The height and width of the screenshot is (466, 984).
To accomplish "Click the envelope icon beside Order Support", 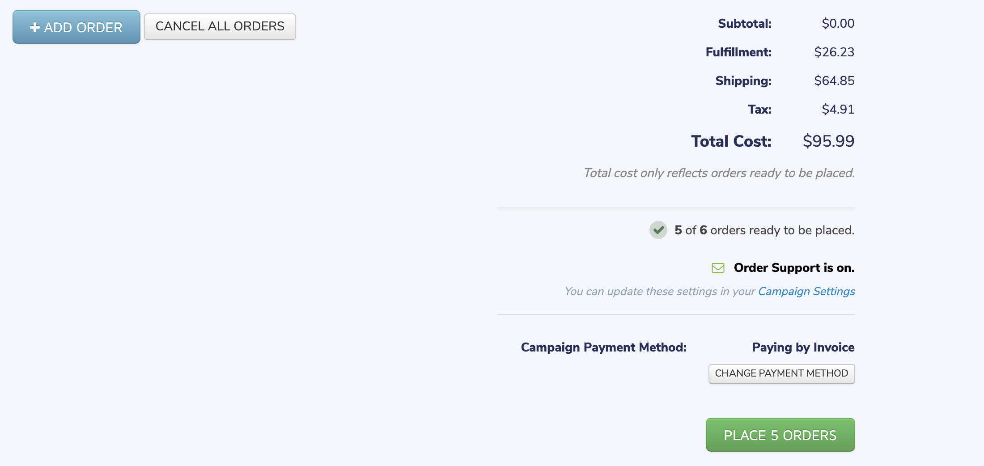I will pos(718,268).
